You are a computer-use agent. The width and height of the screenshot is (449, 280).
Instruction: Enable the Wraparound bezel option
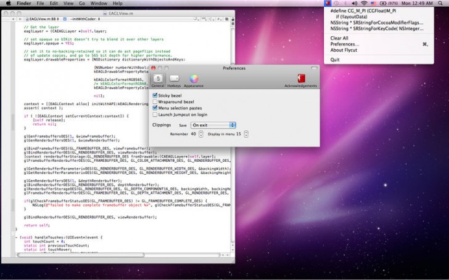(x=155, y=102)
